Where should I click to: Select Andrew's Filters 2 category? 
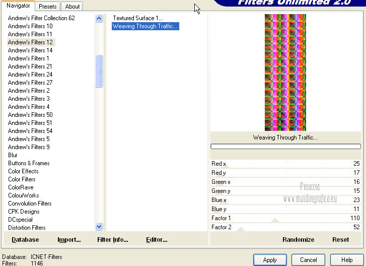coord(29,91)
